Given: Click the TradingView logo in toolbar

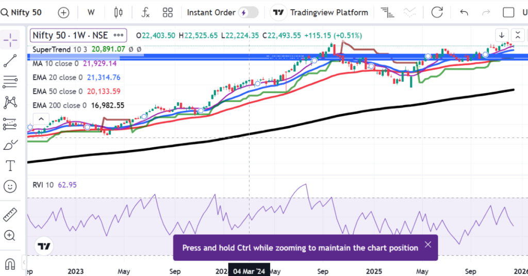Looking at the screenshot, I should coord(278,13).
